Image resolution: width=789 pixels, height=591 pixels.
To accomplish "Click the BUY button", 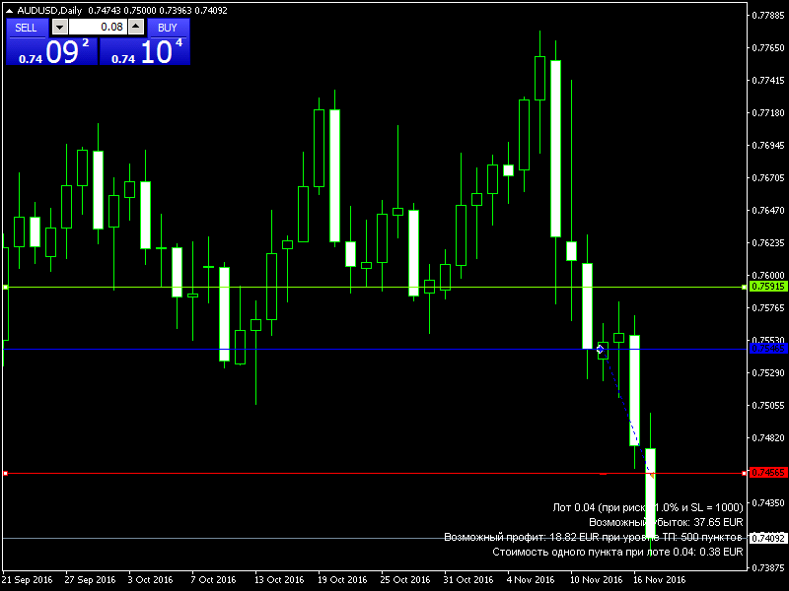I will (x=168, y=28).
